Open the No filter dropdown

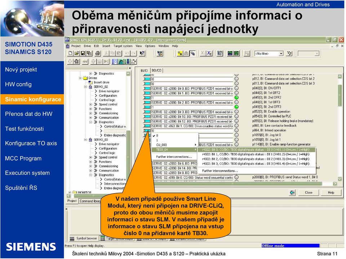click(x=281, y=54)
